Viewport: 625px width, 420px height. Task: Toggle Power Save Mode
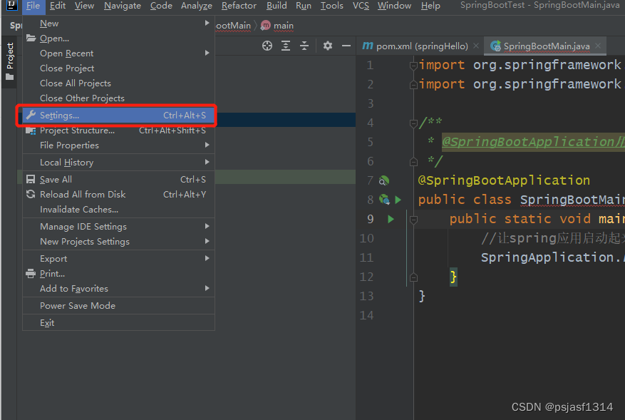click(119, 305)
